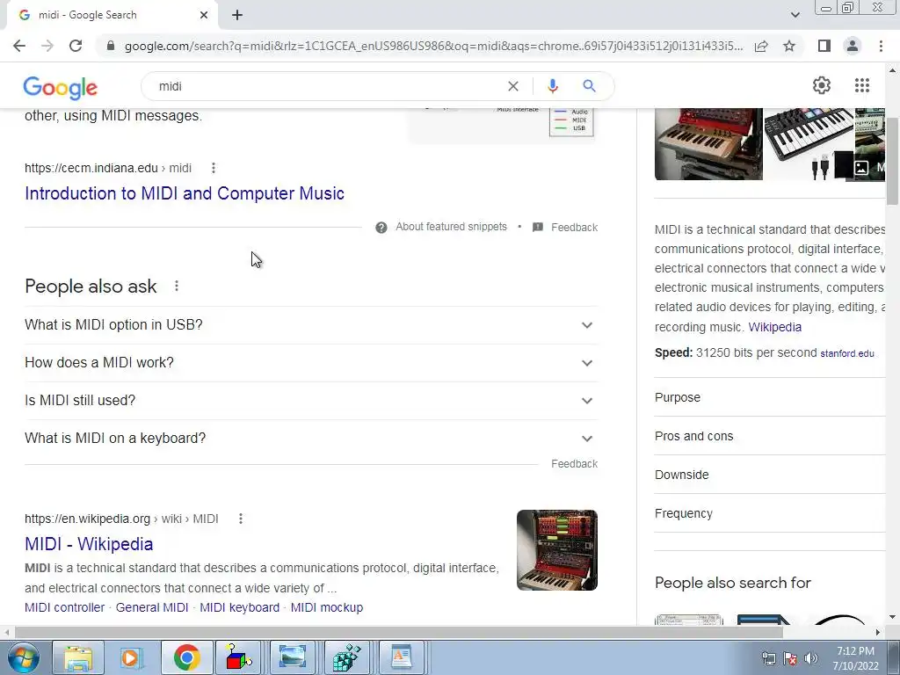
Task: Close the midi - Google Search tab
Action: tap(204, 16)
